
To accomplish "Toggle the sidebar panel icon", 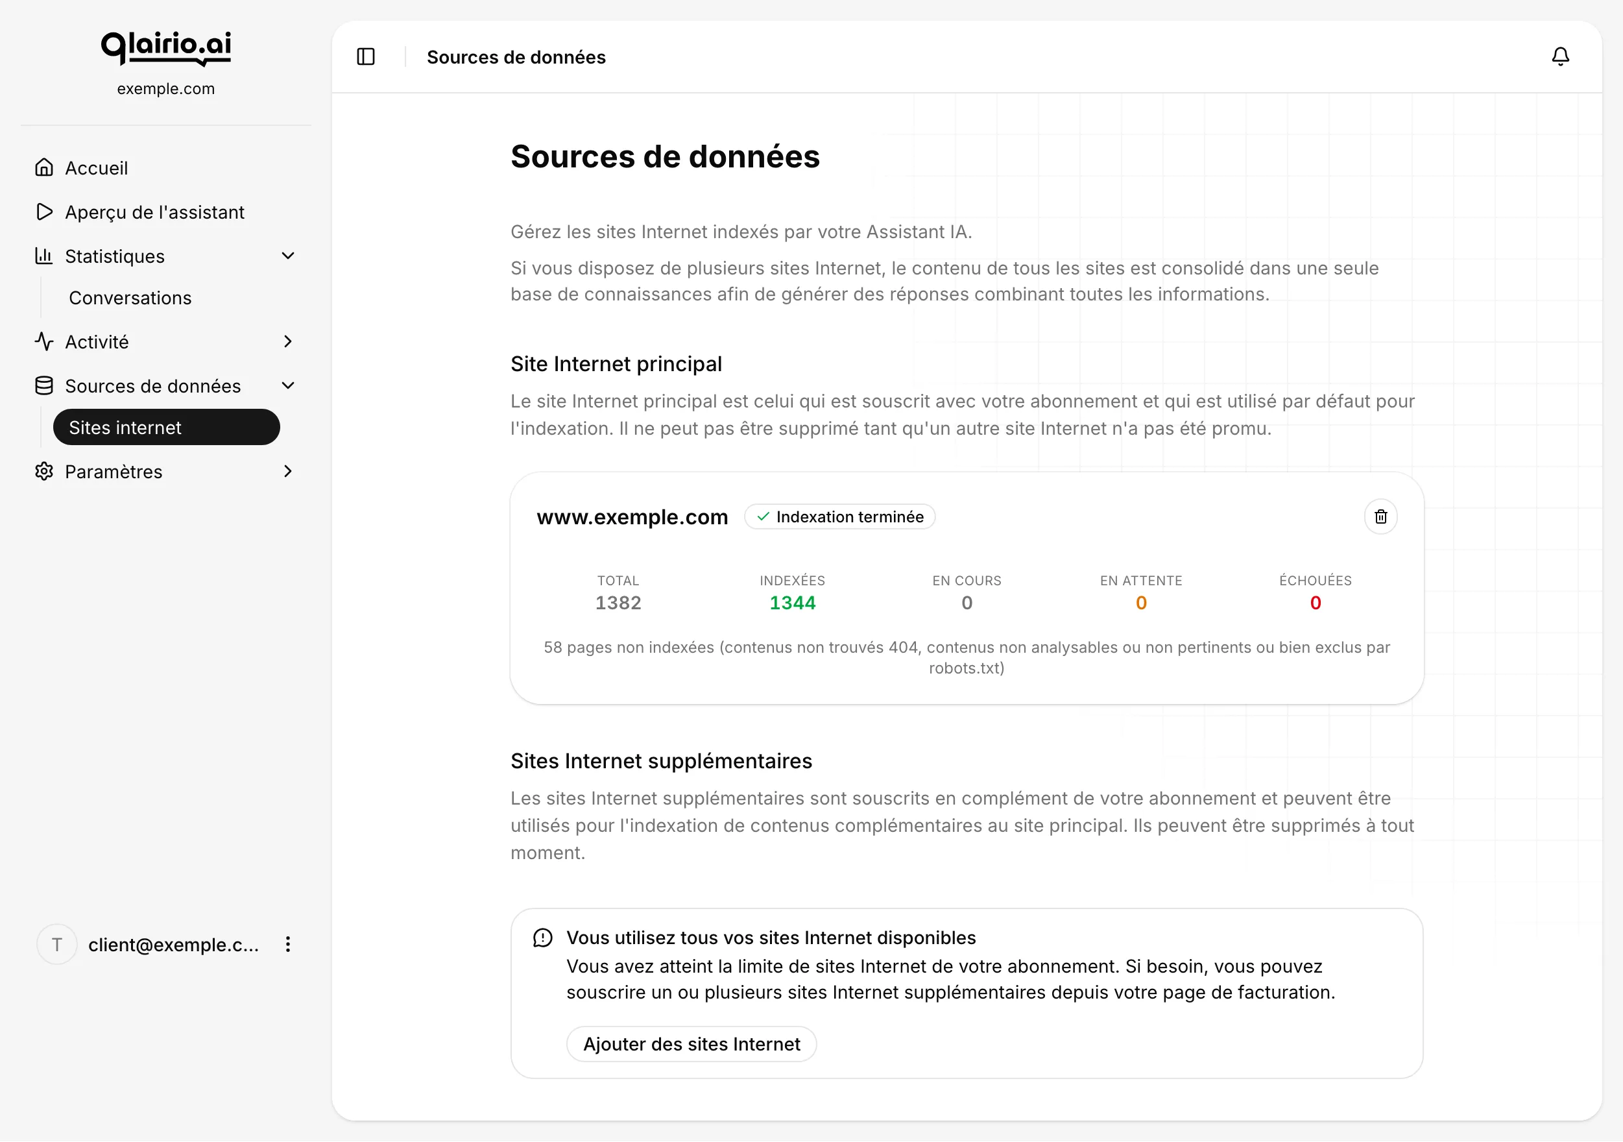I will [x=365, y=56].
